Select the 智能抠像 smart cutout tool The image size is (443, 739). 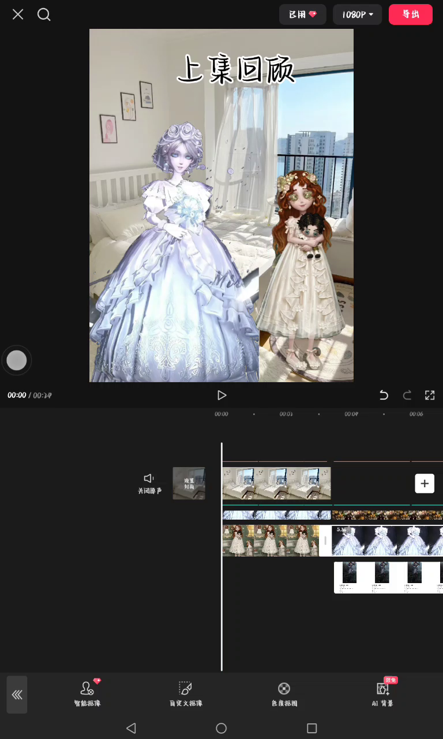tap(87, 693)
